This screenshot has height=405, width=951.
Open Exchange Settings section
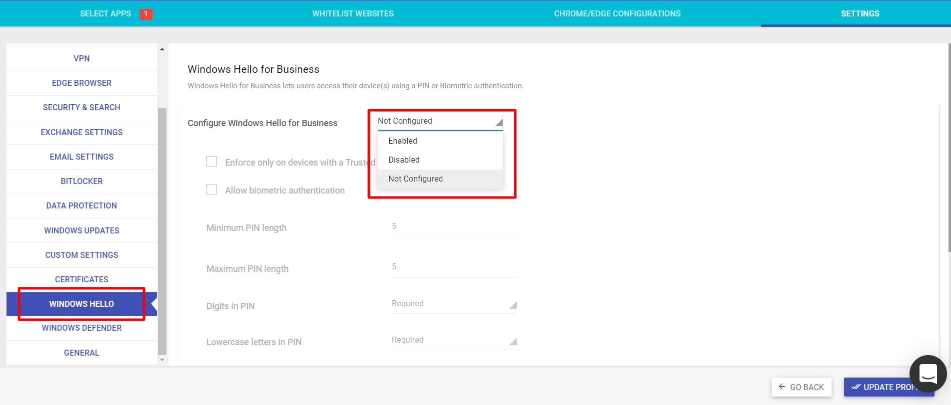pyautogui.click(x=81, y=132)
